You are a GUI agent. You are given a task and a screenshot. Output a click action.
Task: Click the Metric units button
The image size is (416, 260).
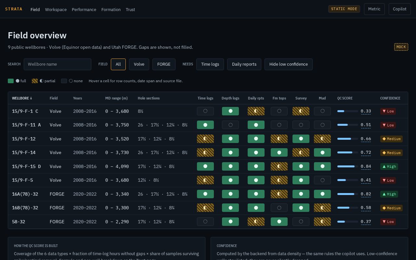374,9
